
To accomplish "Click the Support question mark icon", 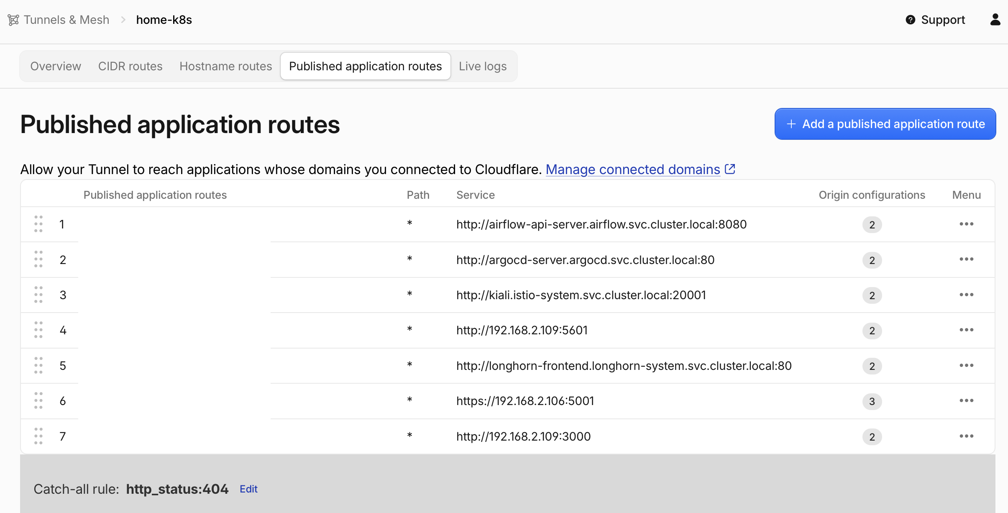I will pyautogui.click(x=911, y=20).
